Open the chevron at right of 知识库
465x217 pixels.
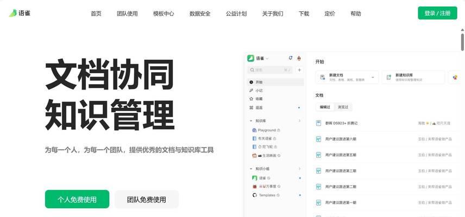[299, 121]
